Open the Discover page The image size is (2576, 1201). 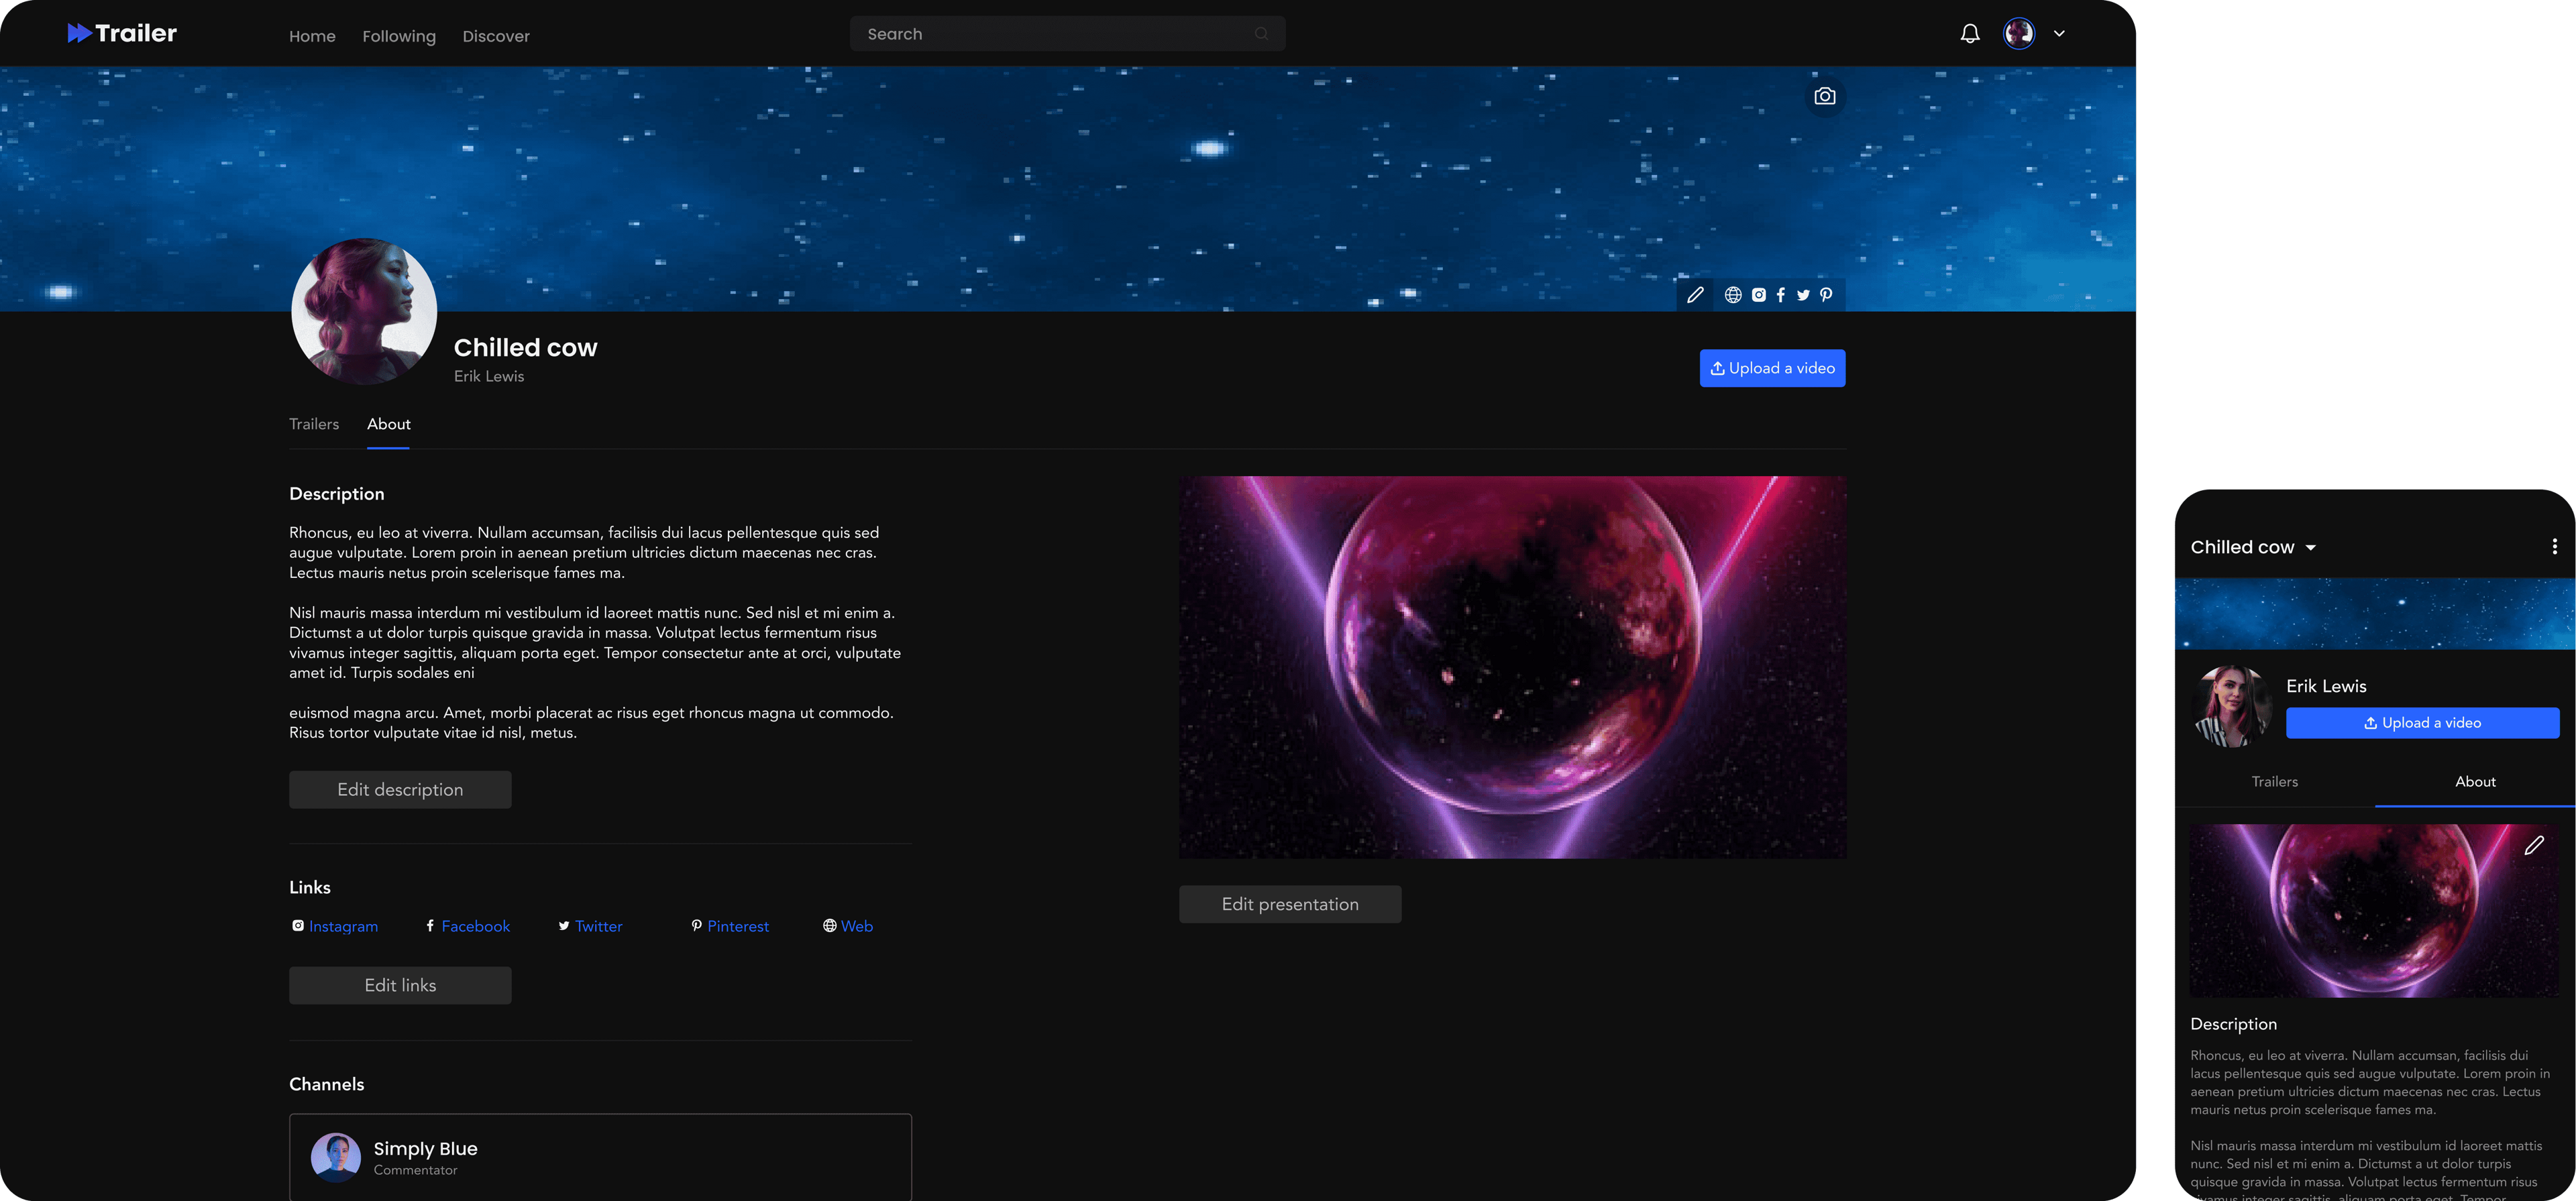tap(496, 36)
